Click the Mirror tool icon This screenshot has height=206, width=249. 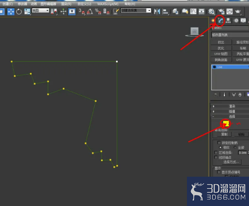point(157,12)
